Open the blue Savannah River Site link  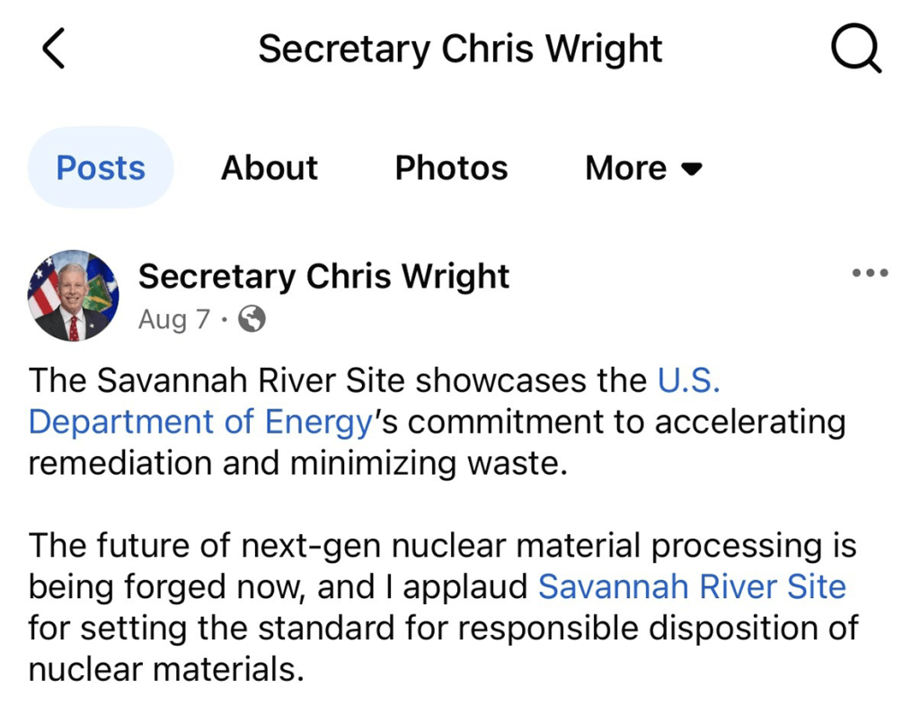693,586
